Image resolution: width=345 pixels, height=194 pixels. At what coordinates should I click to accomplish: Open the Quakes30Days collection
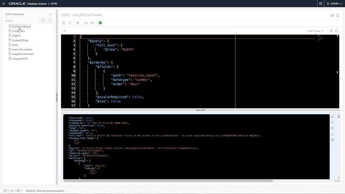click(20, 40)
